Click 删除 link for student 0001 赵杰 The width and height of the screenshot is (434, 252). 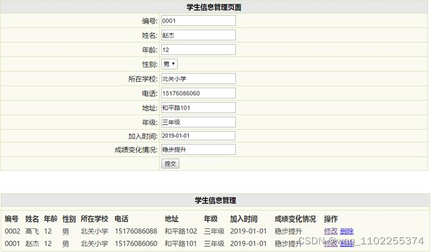347,244
